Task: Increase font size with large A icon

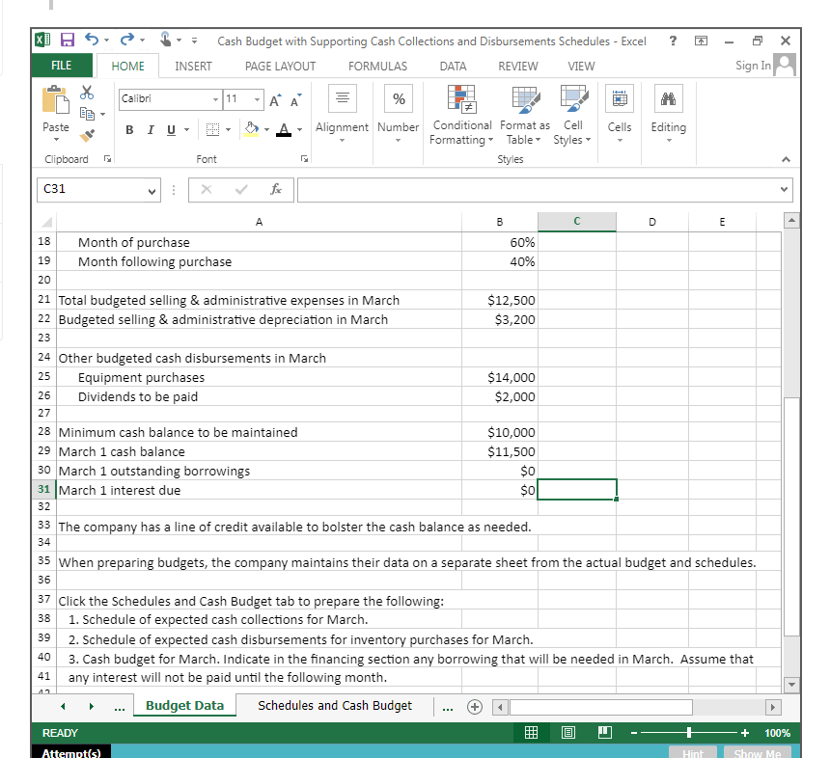Action: 275,100
